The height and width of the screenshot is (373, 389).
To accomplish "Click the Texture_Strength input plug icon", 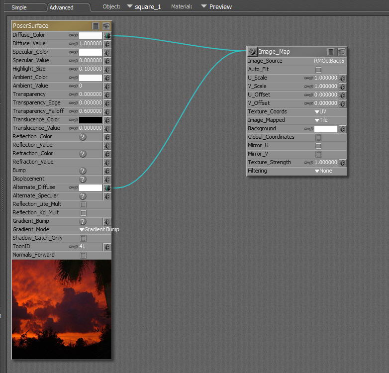I will tap(342, 163).
